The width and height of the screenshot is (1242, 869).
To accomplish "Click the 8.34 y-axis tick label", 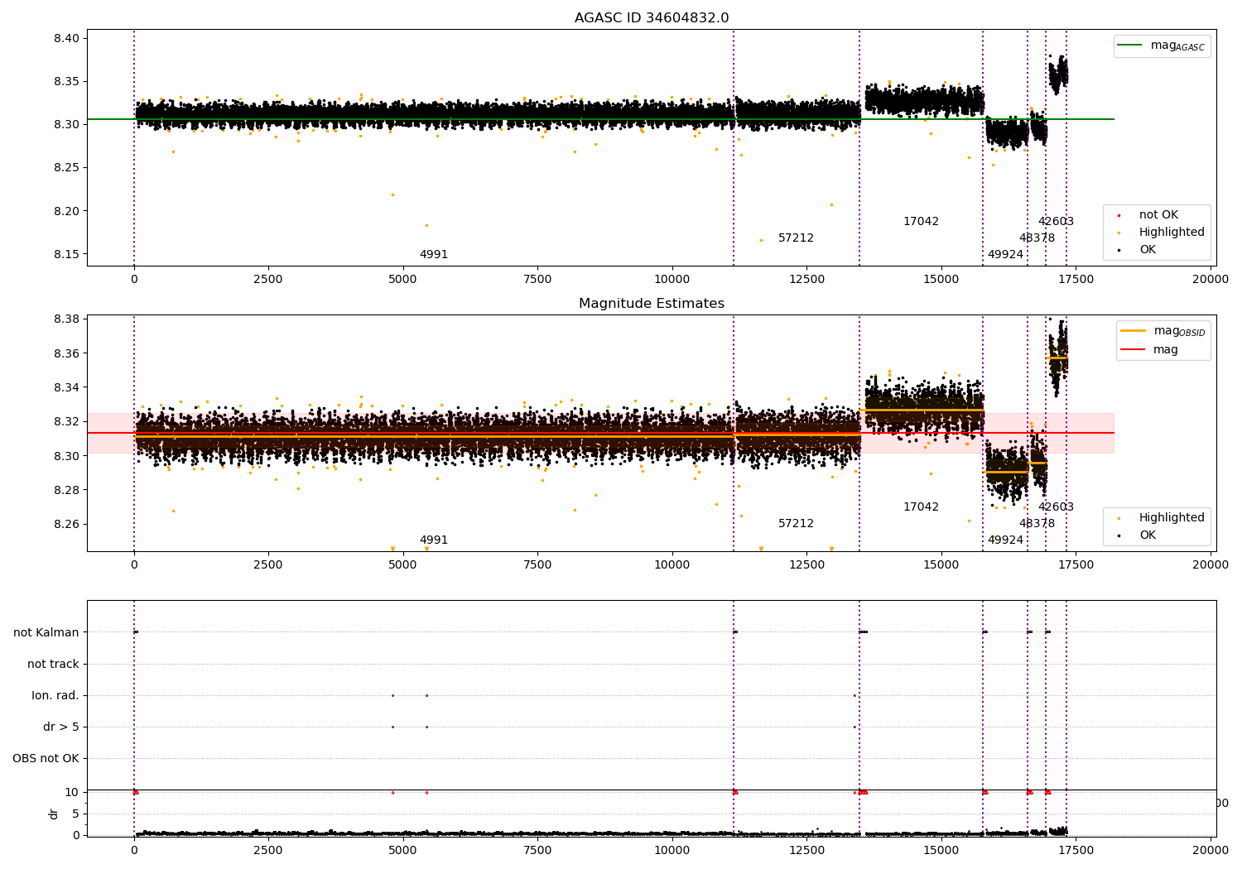I will pos(66,387).
